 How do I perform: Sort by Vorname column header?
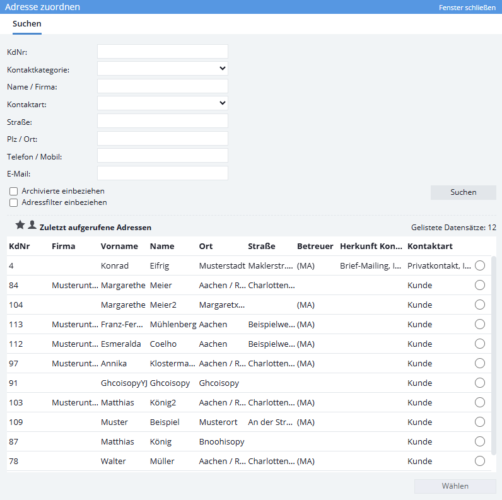click(119, 246)
